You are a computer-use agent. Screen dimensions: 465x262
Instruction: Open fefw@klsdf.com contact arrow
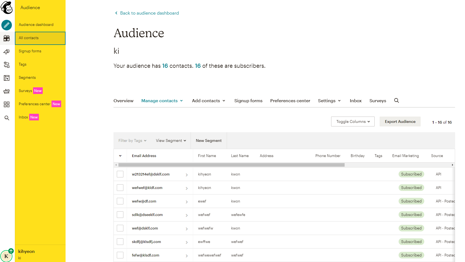[187, 256]
